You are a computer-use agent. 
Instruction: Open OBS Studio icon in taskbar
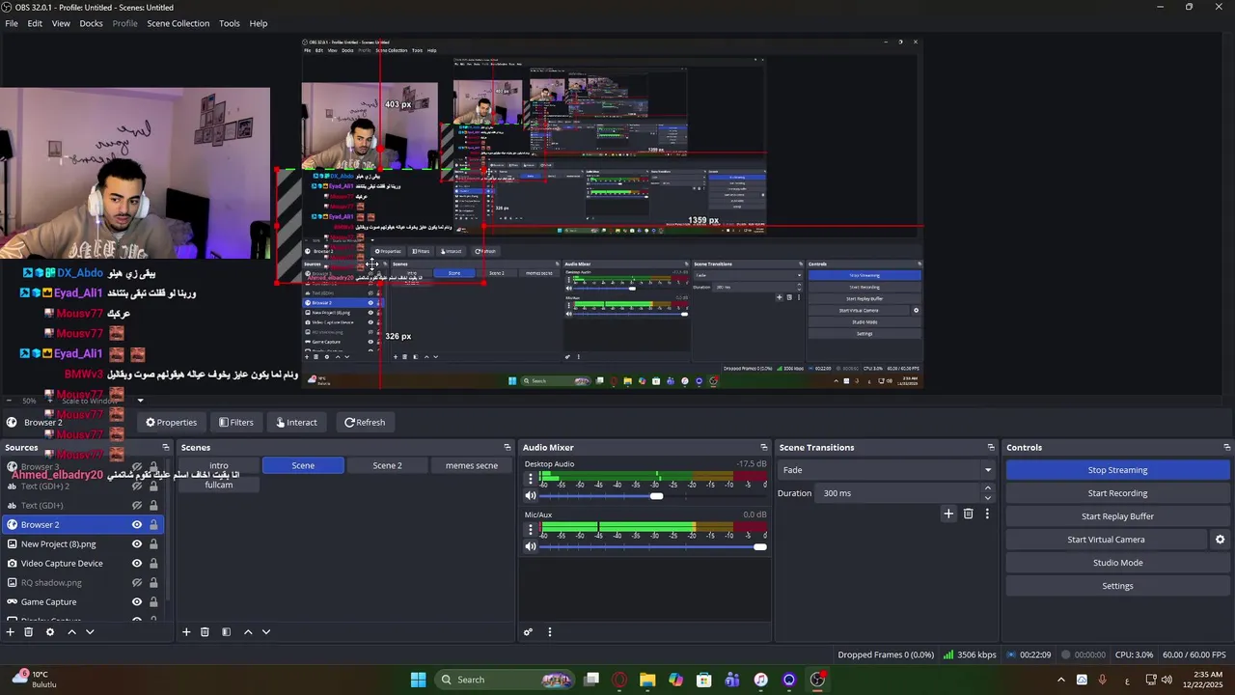(x=817, y=680)
